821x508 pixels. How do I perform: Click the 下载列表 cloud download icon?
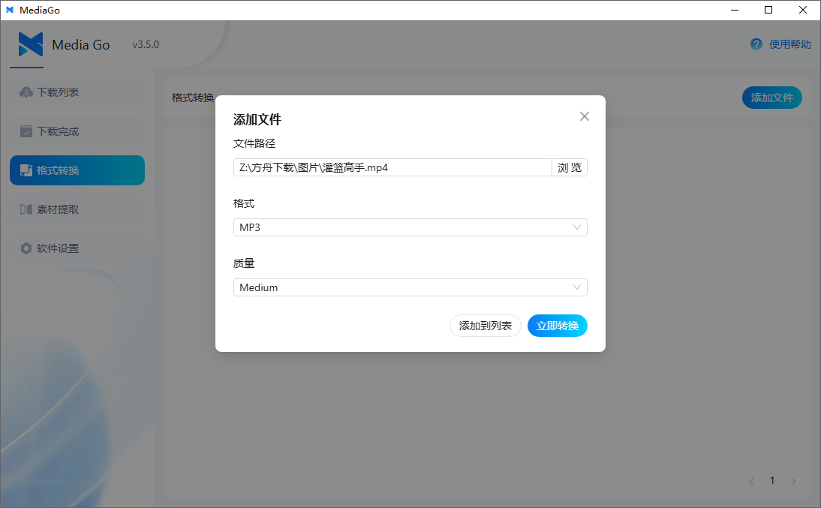pyautogui.click(x=26, y=92)
